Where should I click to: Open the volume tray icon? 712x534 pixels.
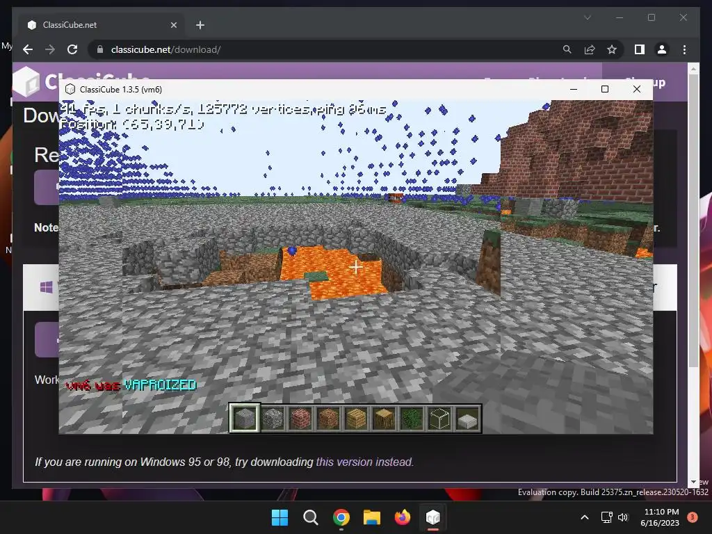tap(623, 517)
